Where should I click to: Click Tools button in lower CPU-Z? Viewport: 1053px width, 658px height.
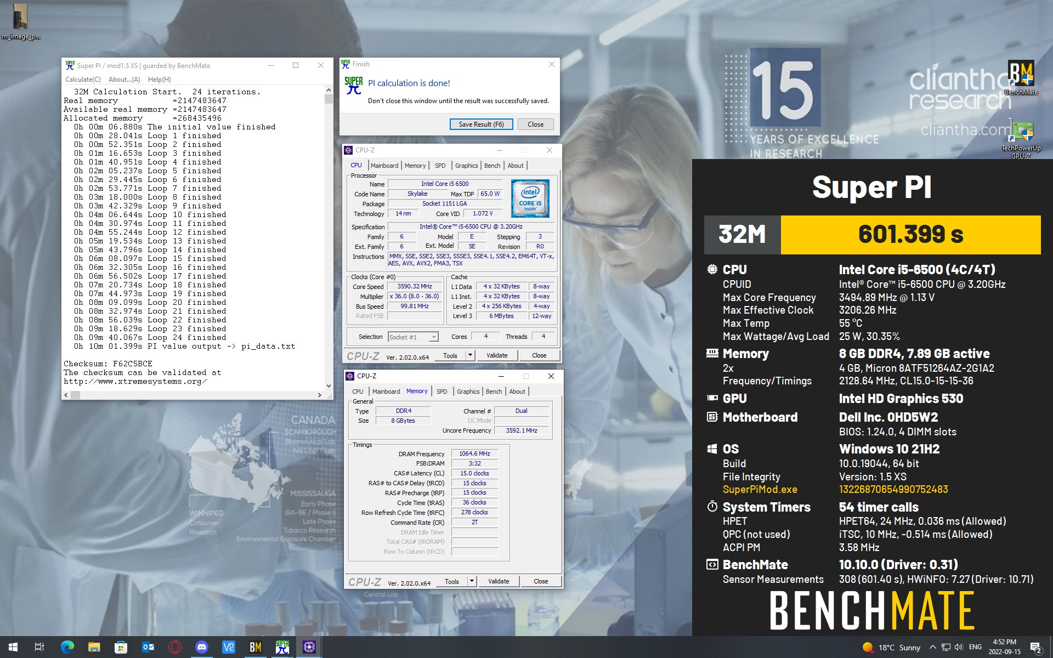[x=452, y=581]
